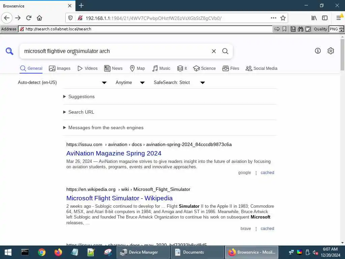Show the Firefox sidebar panel
This screenshot has height=259, width=345.
click(x=325, y=18)
